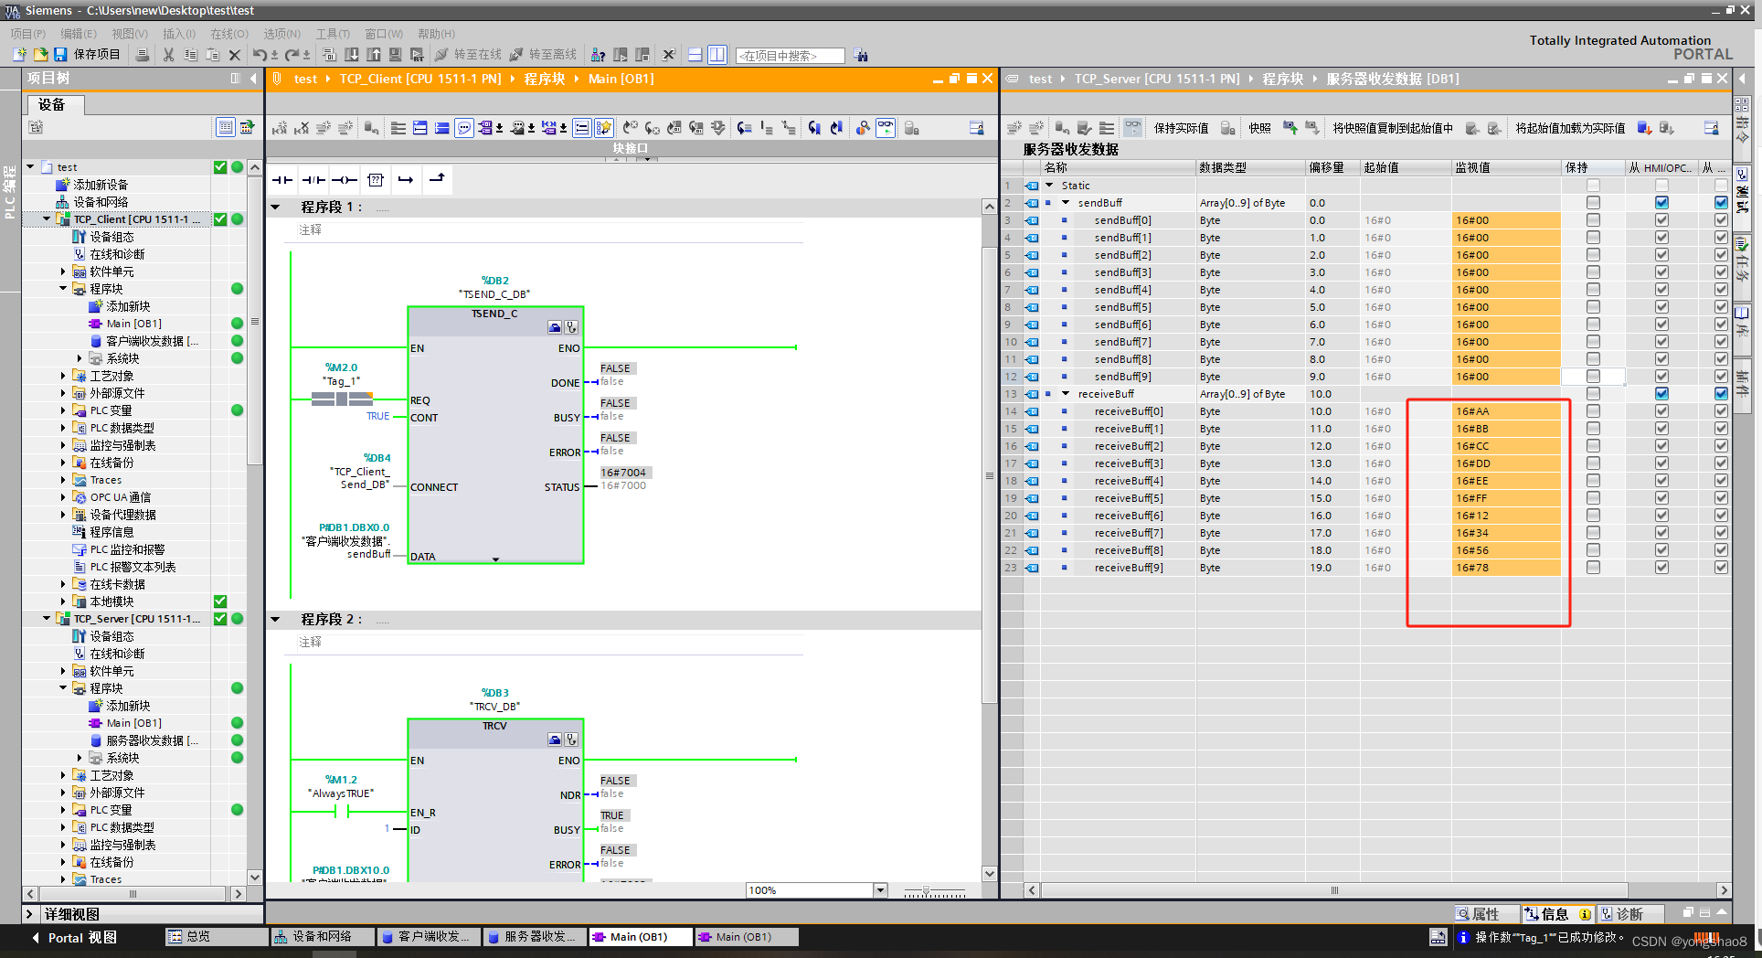Open the 属性 inspector tab
The height and width of the screenshot is (958, 1762).
pyautogui.click(x=1486, y=914)
